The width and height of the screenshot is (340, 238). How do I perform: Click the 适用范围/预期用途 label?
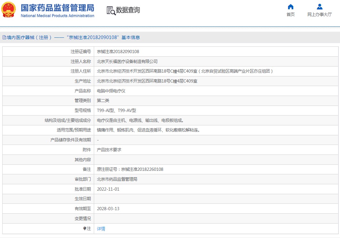[x=74, y=130]
